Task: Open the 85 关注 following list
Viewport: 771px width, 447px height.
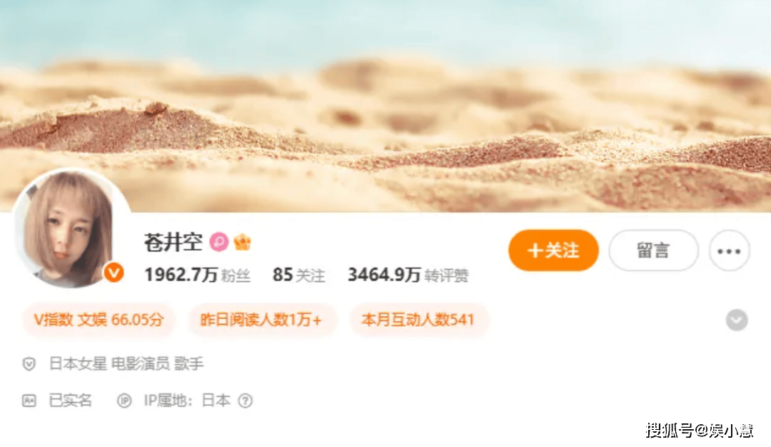Action: click(x=299, y=275)
